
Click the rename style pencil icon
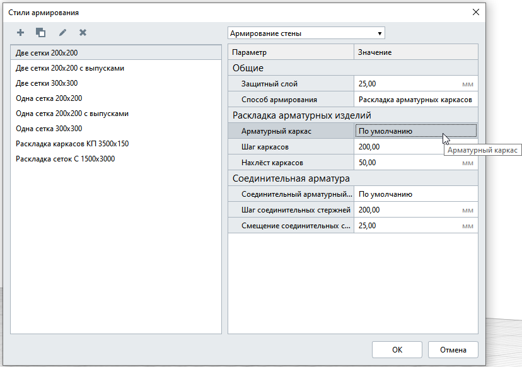pos(62,33)
